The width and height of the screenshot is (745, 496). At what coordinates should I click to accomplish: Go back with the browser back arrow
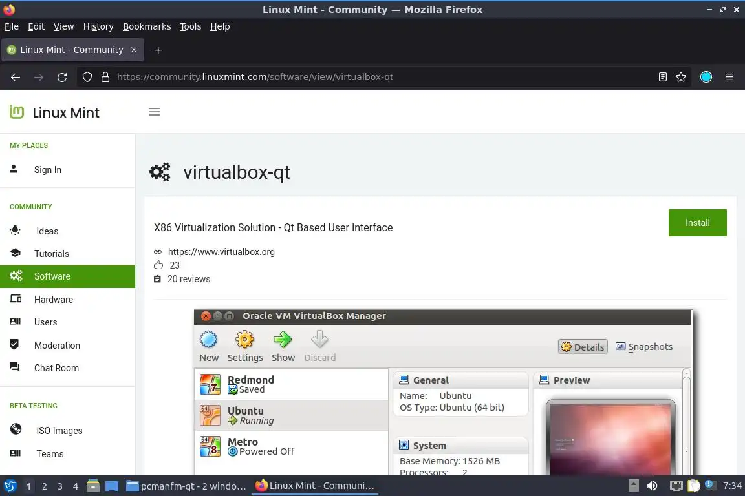16,77
